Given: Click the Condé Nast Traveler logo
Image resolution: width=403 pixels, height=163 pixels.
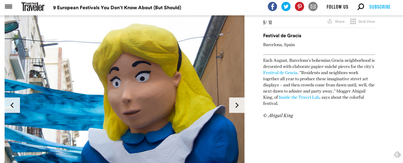Looking at the screenshot, I should [33, 6].
